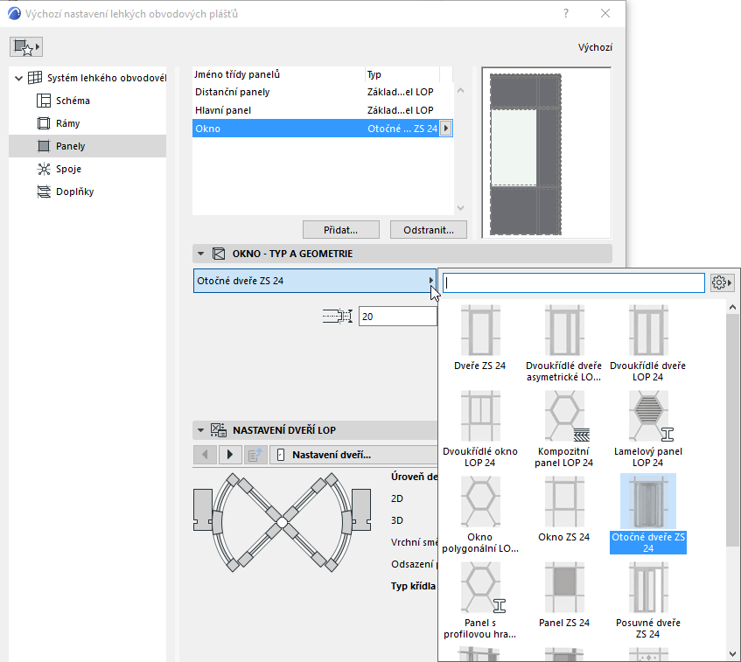Open the Nastavení dveří page dropdown

click(353, 455)
